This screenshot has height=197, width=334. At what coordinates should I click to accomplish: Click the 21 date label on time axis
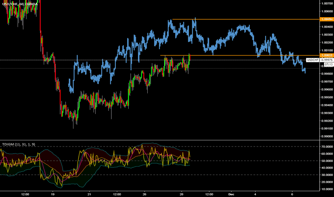click(x=89, y=194)
